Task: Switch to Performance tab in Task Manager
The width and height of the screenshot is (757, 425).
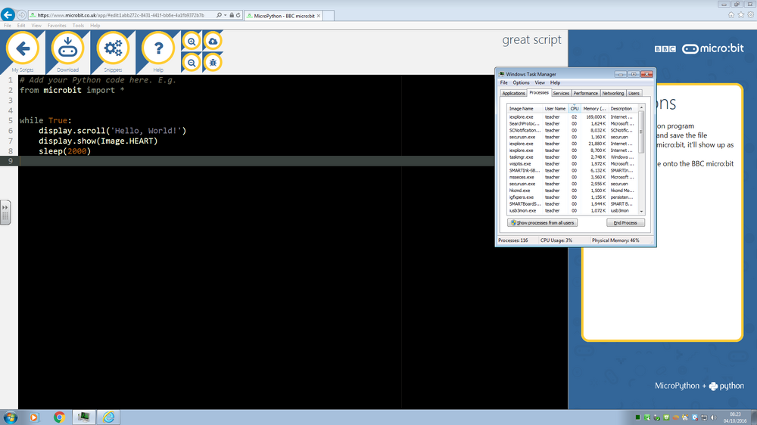Action: (586, 93)
